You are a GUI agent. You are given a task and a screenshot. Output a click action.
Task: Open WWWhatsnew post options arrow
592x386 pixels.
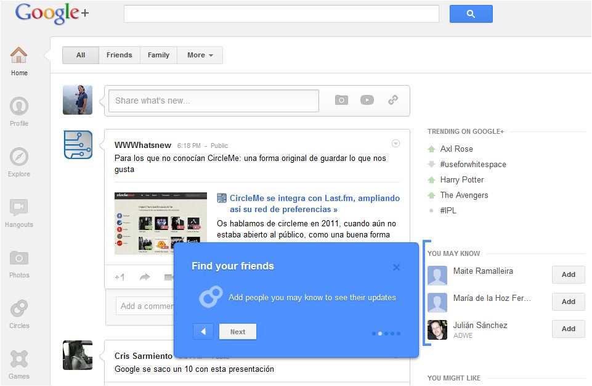(396, 144)
